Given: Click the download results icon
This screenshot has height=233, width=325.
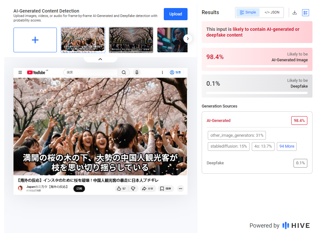Looking at the screenshot, I should [x=294, y=13].
